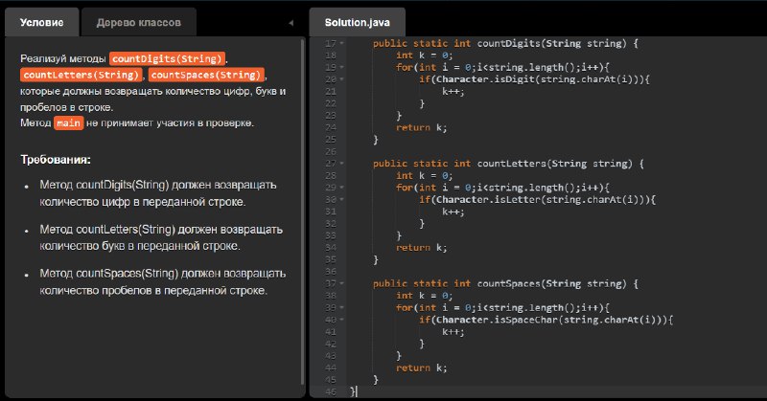Fold the if block at line 40
The height and width of the screenshot is (401, 767).
click(342, 320)
